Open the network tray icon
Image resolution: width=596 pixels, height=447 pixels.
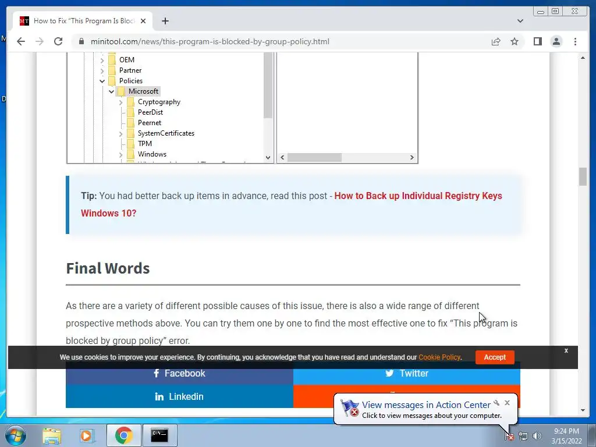coord(523,437)
